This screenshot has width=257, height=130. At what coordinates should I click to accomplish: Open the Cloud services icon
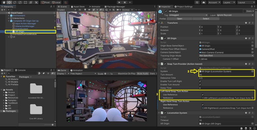pos(204,2)
